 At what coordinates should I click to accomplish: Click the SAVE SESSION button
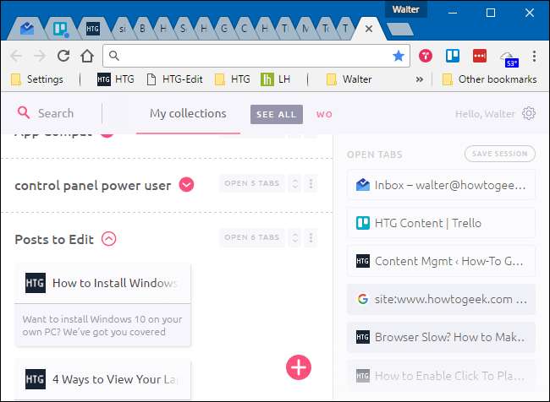click(500, 154)
